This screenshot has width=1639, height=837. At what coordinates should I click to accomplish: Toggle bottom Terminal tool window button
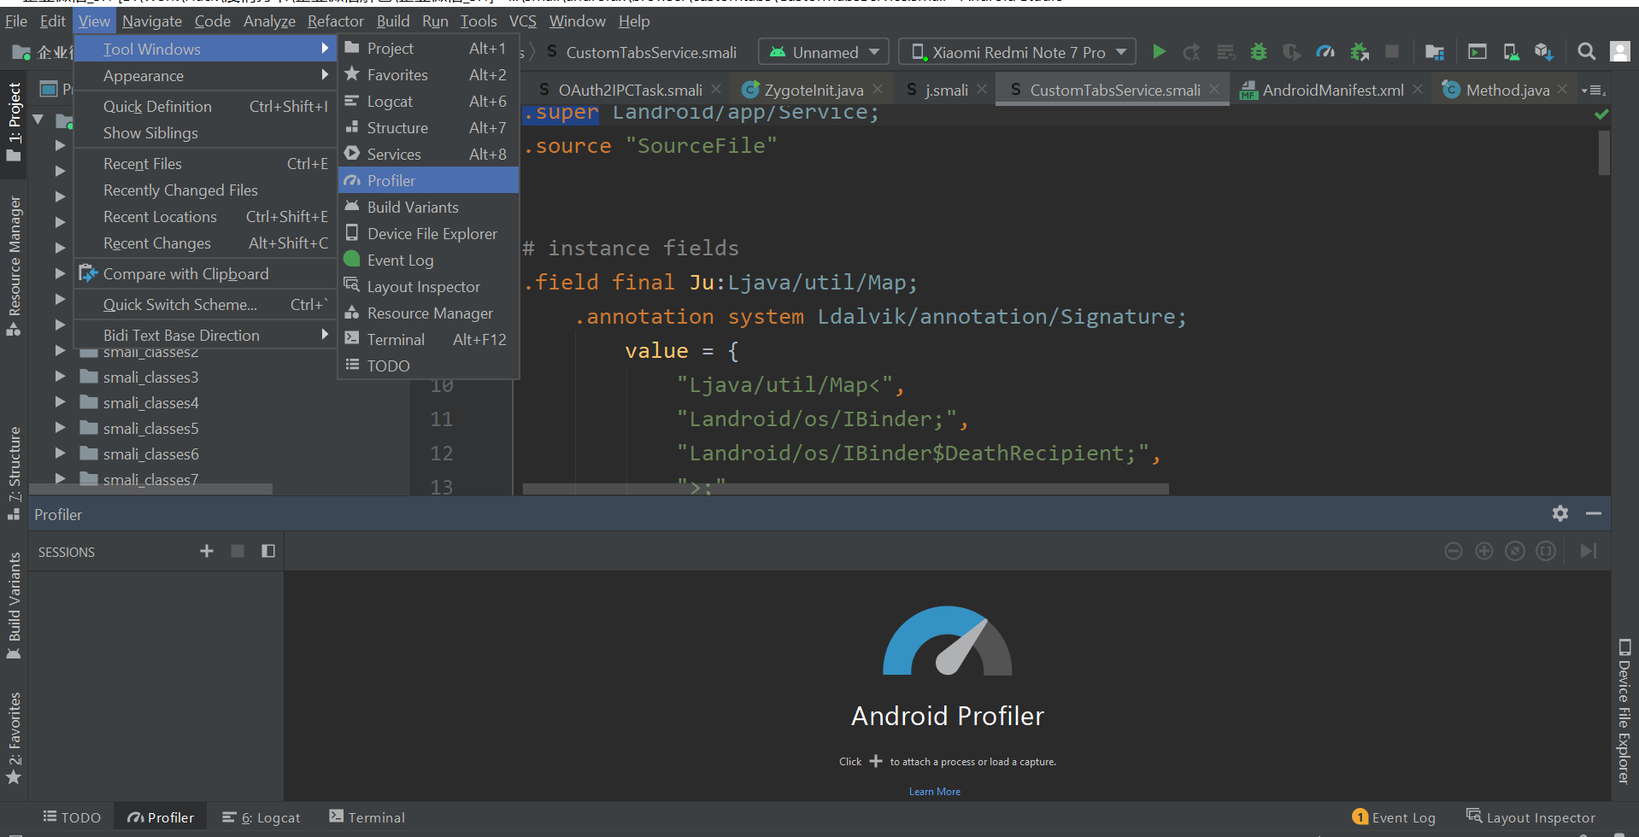[x=367, y=817]
